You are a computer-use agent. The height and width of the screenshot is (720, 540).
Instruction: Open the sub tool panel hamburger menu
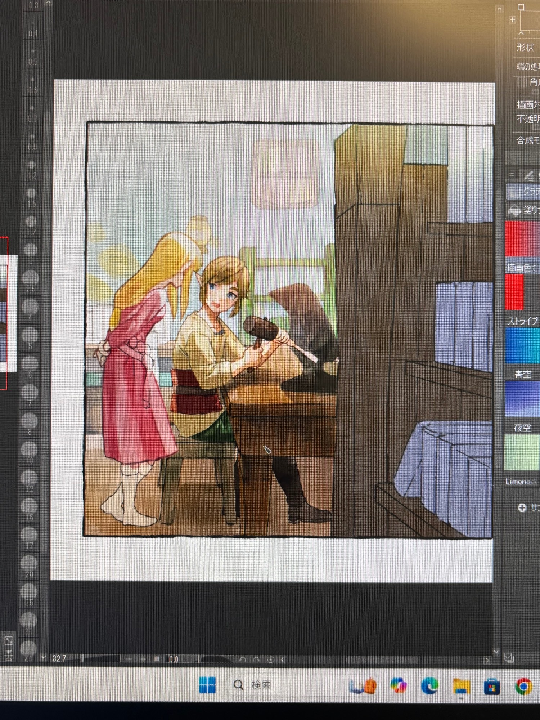(x=511, y=174)
